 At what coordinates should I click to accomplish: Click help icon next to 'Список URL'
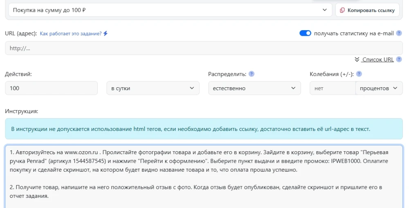pyautogui.click(x=399, y=59)
